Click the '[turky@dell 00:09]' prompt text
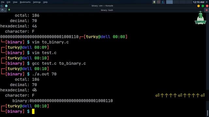Viewport: 209px width, 117px height. pos(27,47)
